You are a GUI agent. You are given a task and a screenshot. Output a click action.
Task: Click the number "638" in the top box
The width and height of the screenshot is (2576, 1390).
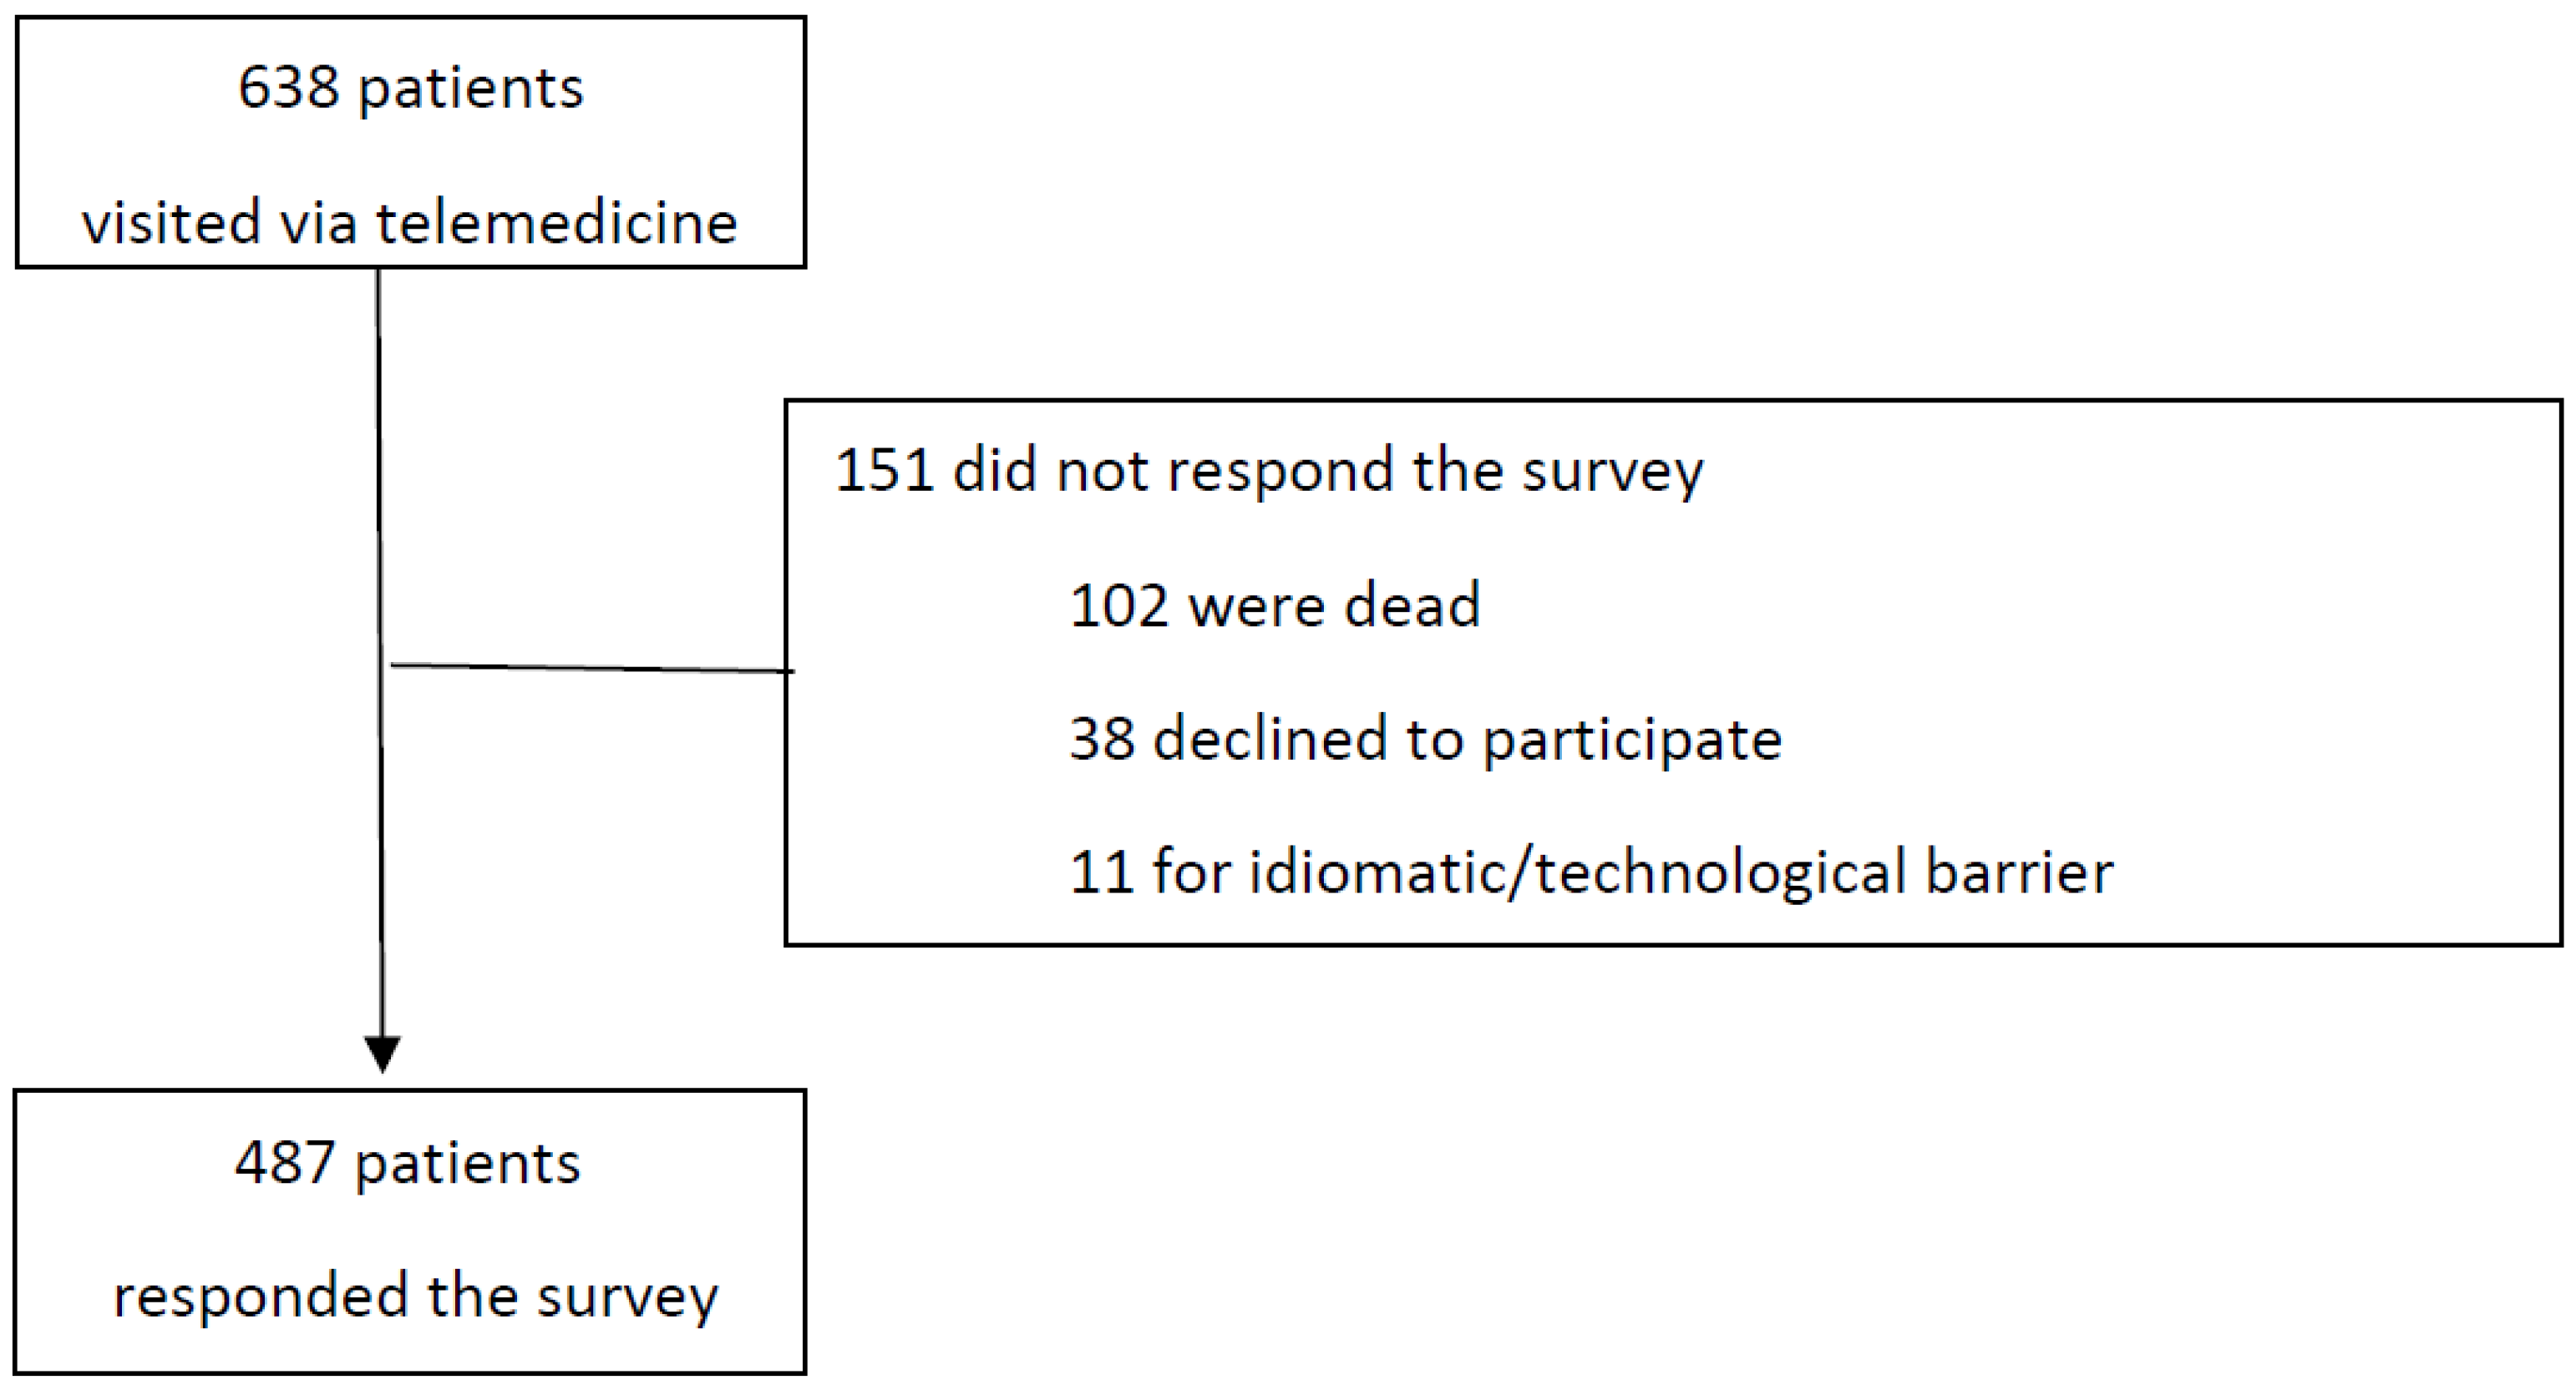coord(288,89)
